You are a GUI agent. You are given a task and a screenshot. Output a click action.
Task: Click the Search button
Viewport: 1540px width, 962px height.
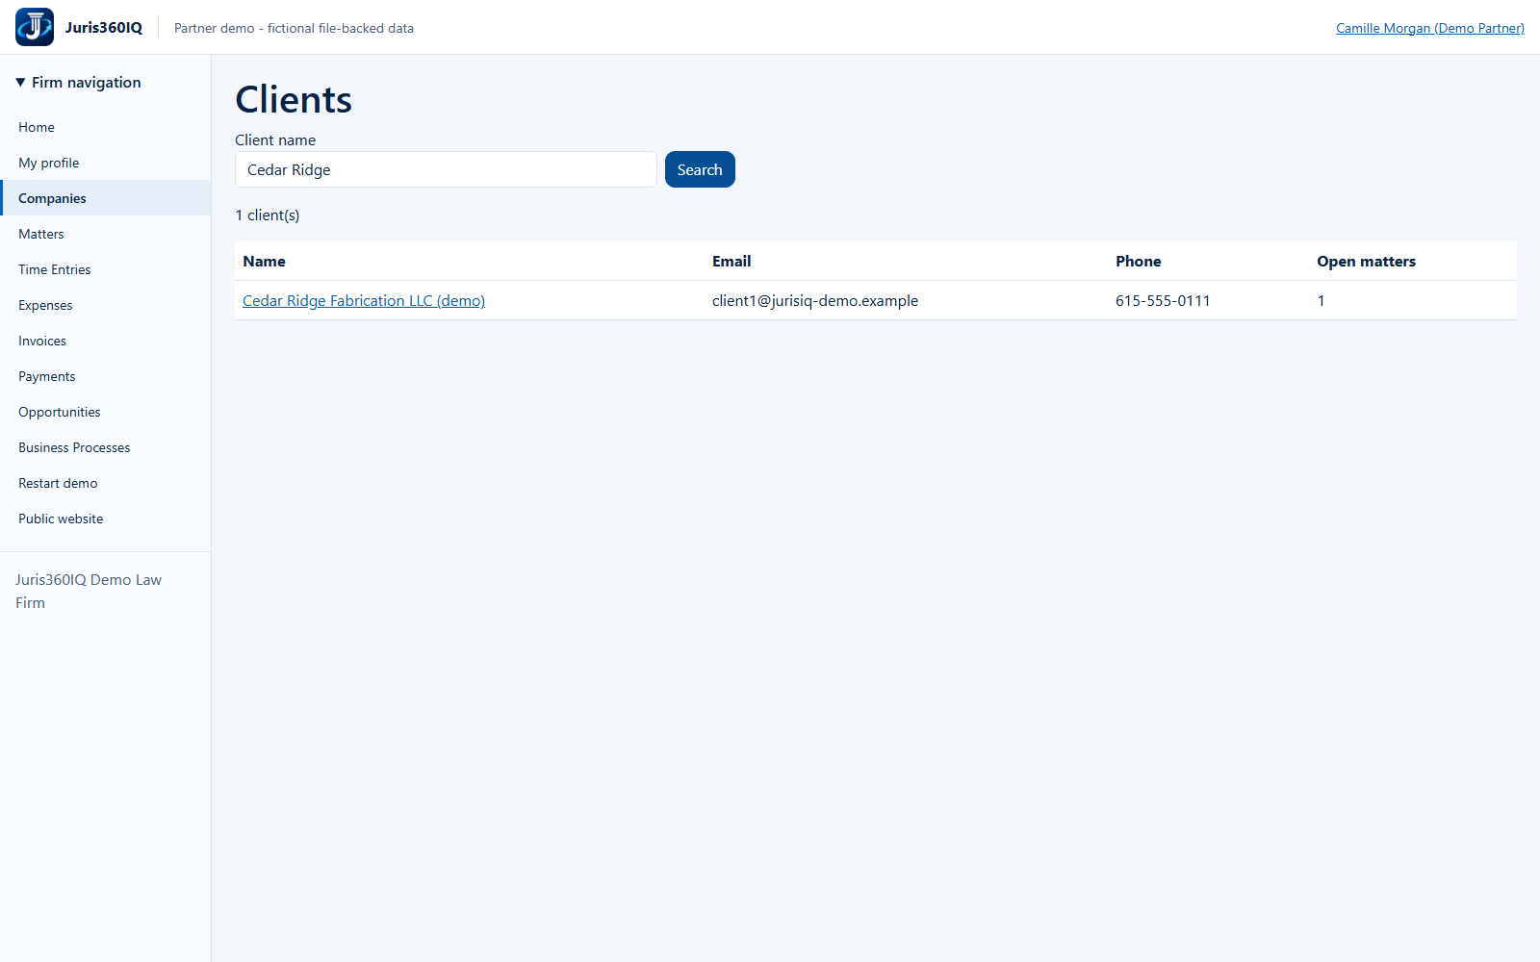700,169
